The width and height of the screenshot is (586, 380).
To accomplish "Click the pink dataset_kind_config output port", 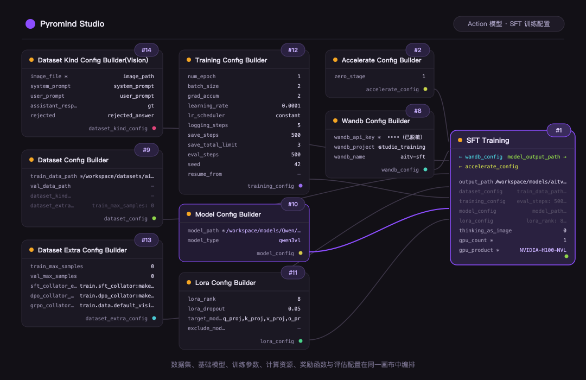I will [x=154, y=128].
